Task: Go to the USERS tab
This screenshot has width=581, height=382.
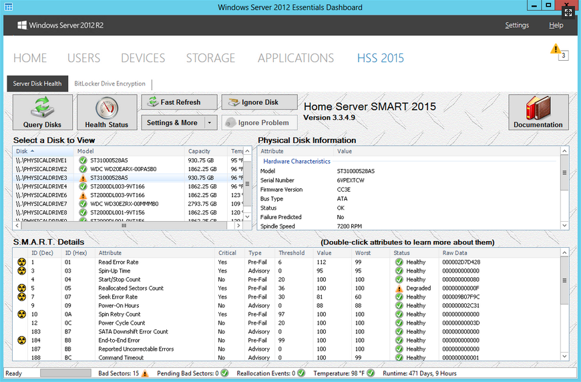Action: (x=83, y=58)
